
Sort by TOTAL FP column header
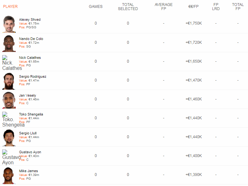[238, 7]
